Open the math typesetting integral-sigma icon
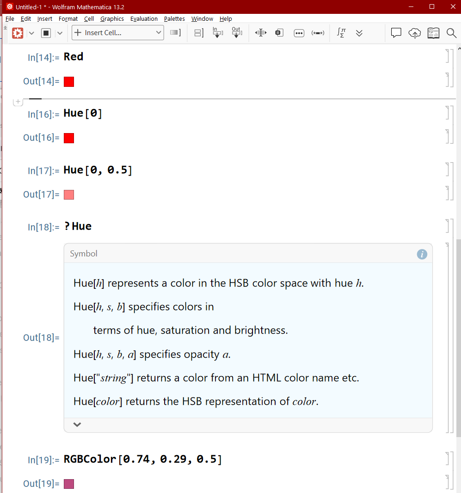This screenshot has height=493, width=461. coord(341,33)
